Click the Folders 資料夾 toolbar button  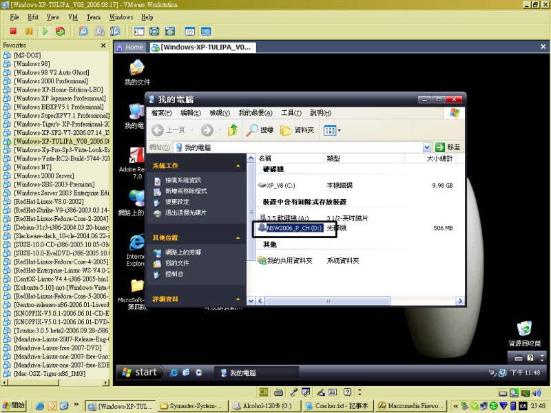coord(297,130)
